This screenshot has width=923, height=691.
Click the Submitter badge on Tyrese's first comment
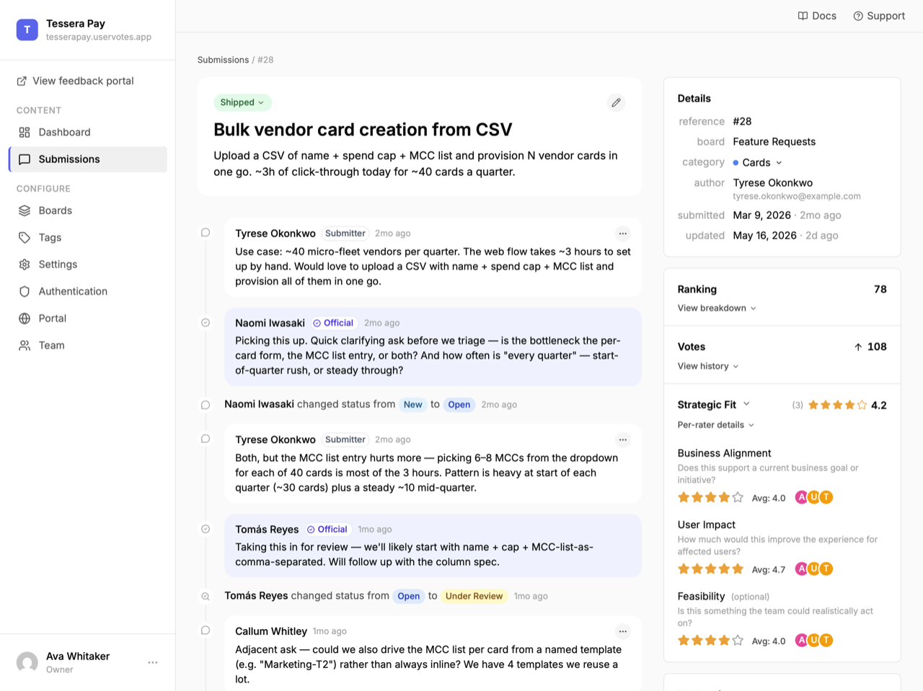point(345,233)
